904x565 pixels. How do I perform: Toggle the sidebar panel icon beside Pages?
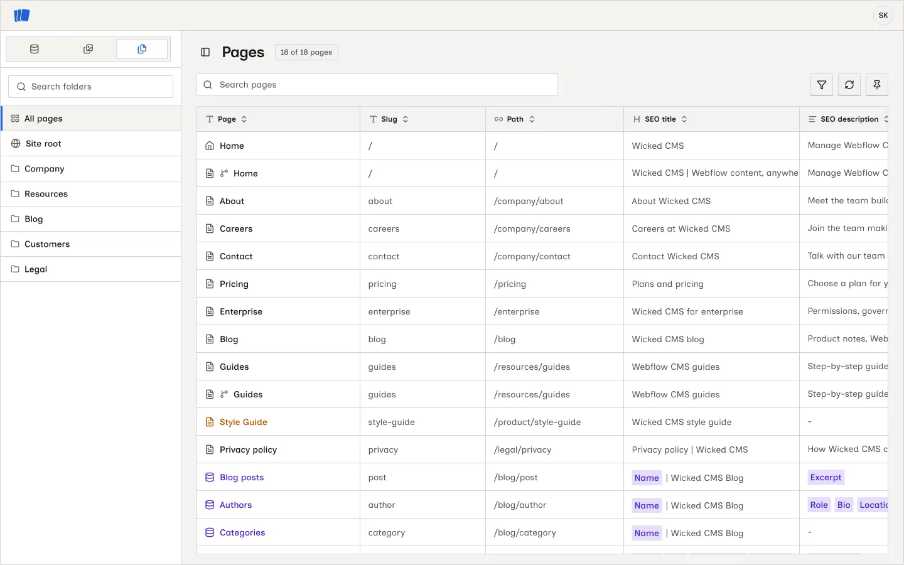(x=205, y=52)
